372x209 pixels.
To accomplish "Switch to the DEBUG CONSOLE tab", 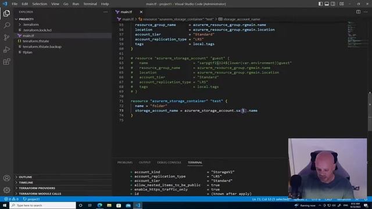I will pos(169,163).
